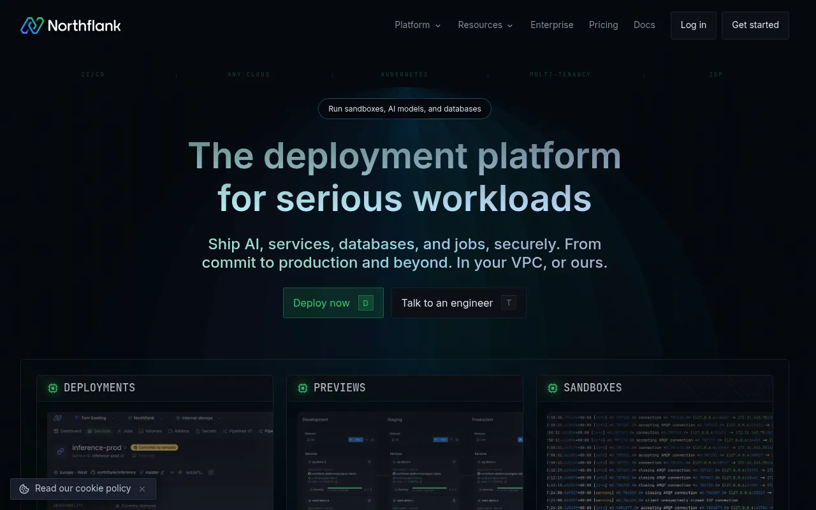Click the 'Staging' column title in Previews
The image size is (816, 510).
pyautogui.click(x=395, y=419)
